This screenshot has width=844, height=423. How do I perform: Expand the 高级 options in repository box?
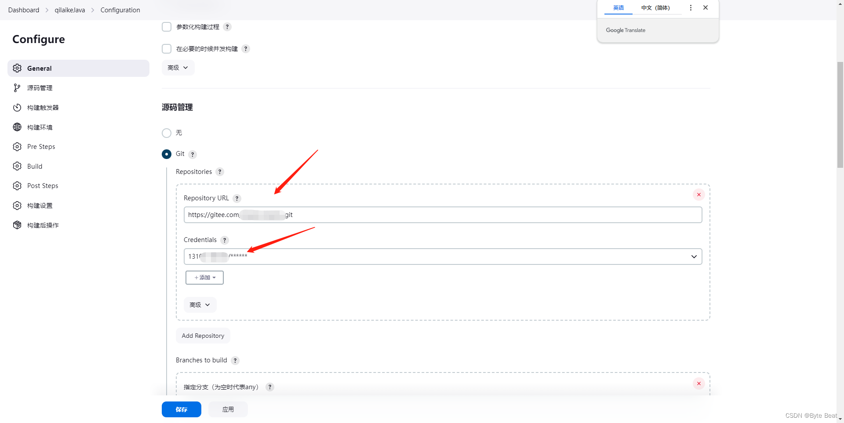tap(200, 305)
